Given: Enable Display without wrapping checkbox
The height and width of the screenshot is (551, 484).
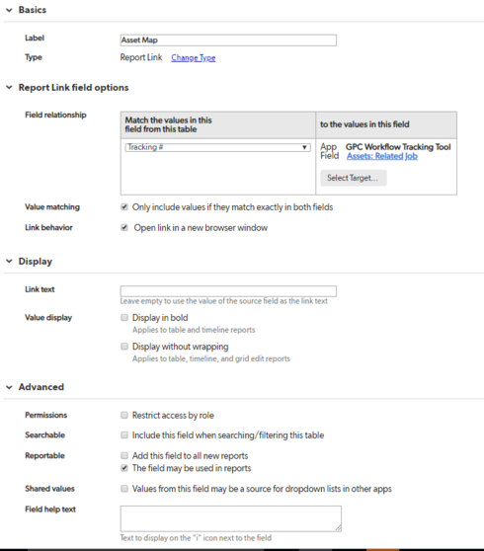Looking at the screenshot, I should click(x=124, y=347).
